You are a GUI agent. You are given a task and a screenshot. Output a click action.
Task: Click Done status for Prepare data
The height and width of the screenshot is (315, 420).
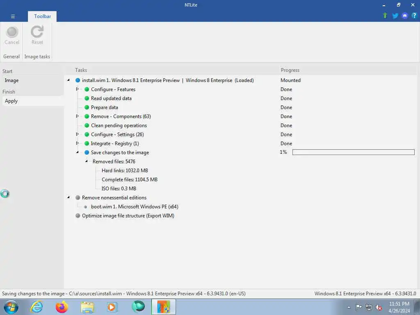pos(286,107)
